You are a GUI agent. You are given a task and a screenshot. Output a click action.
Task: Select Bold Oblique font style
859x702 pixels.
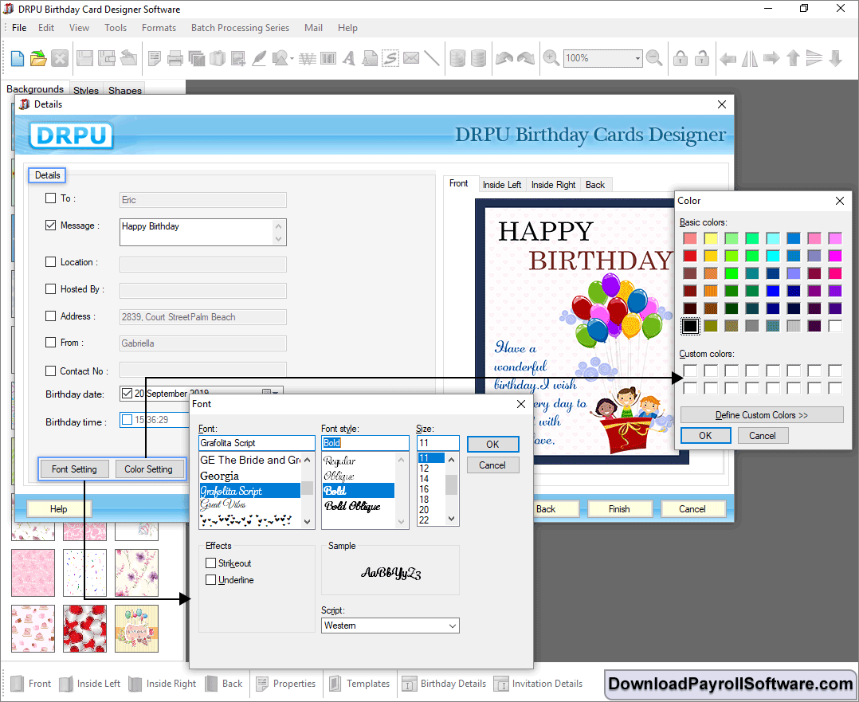tap(352, 506)
